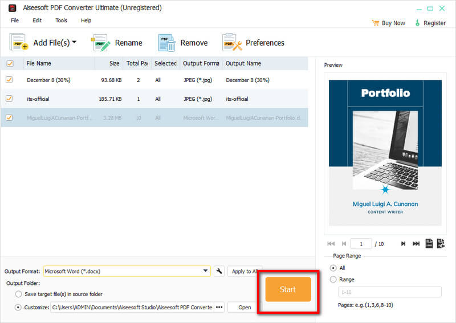Select the Customize output folder radio button
The height and width of the screenshot is (323, 456).
[18, 307]
